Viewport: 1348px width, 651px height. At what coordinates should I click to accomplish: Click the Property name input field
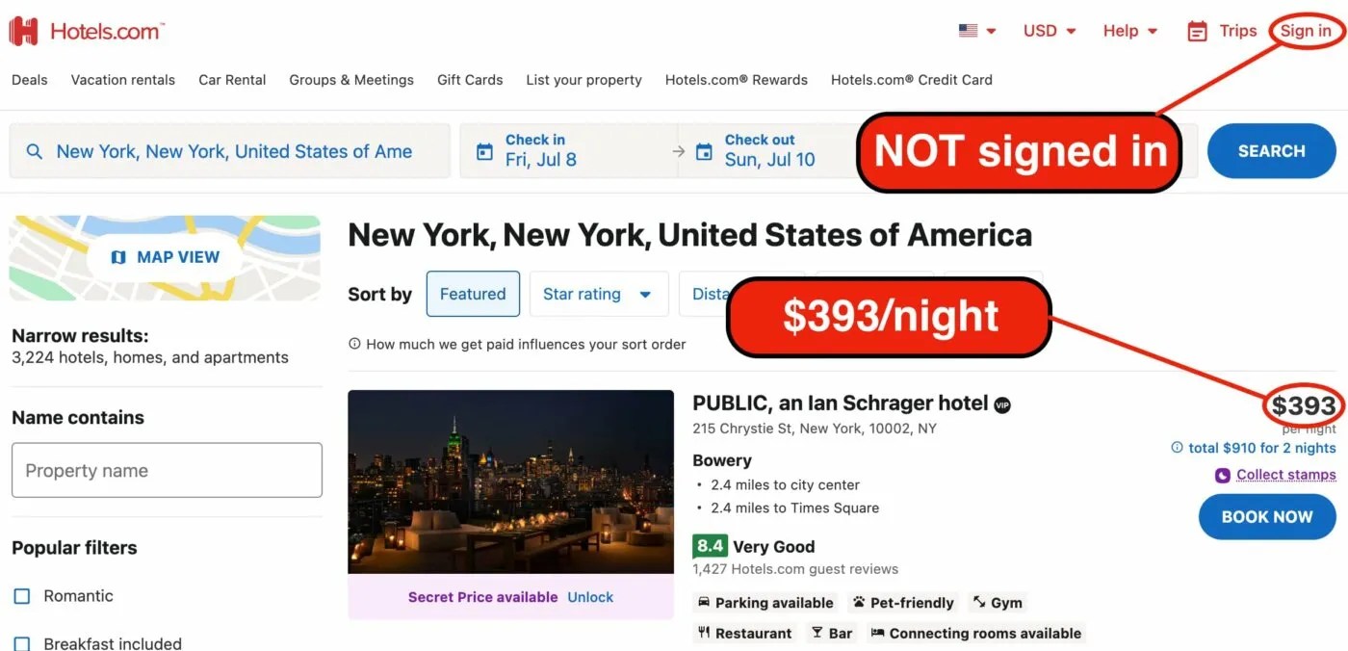tap(167, 470)
